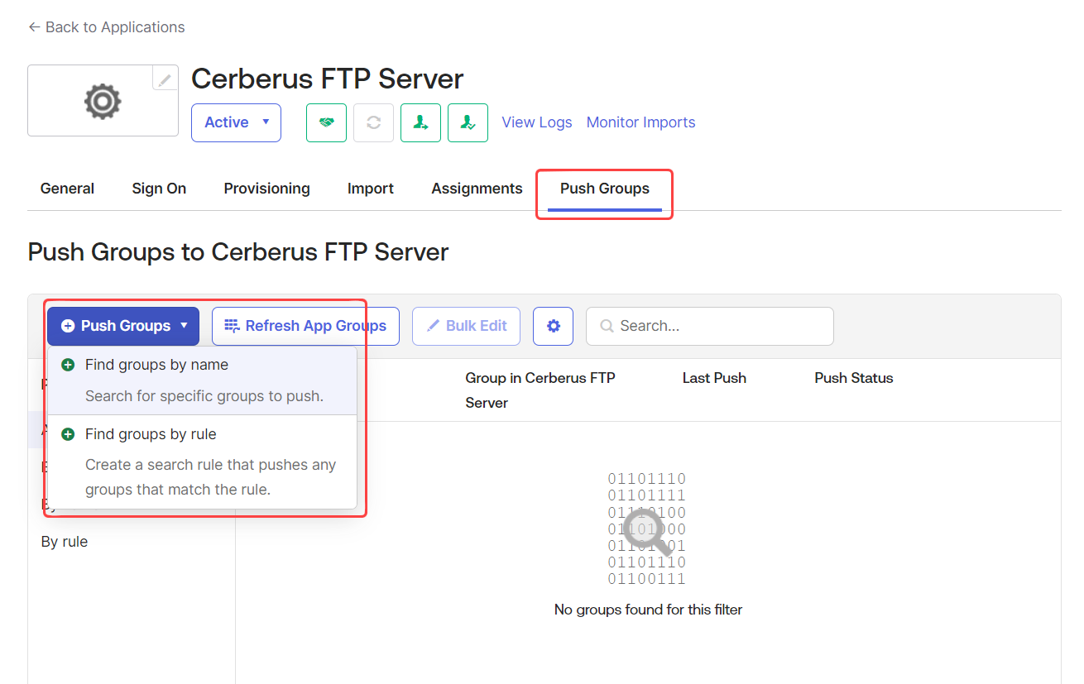Switch to the General tab
This screenshot has height=684, width=1084.
[x=67, y=189]
